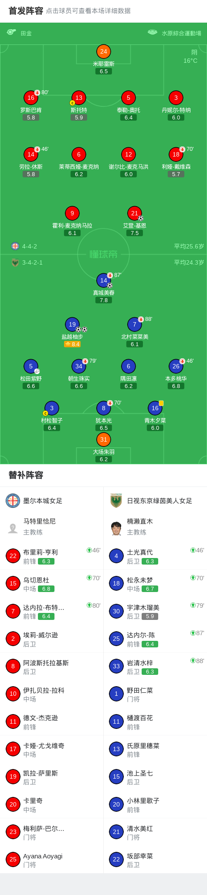Screen dimensions: 207x895
Task: Open substitute 15 乌切恩杜 details
Action: click(52, 583)
